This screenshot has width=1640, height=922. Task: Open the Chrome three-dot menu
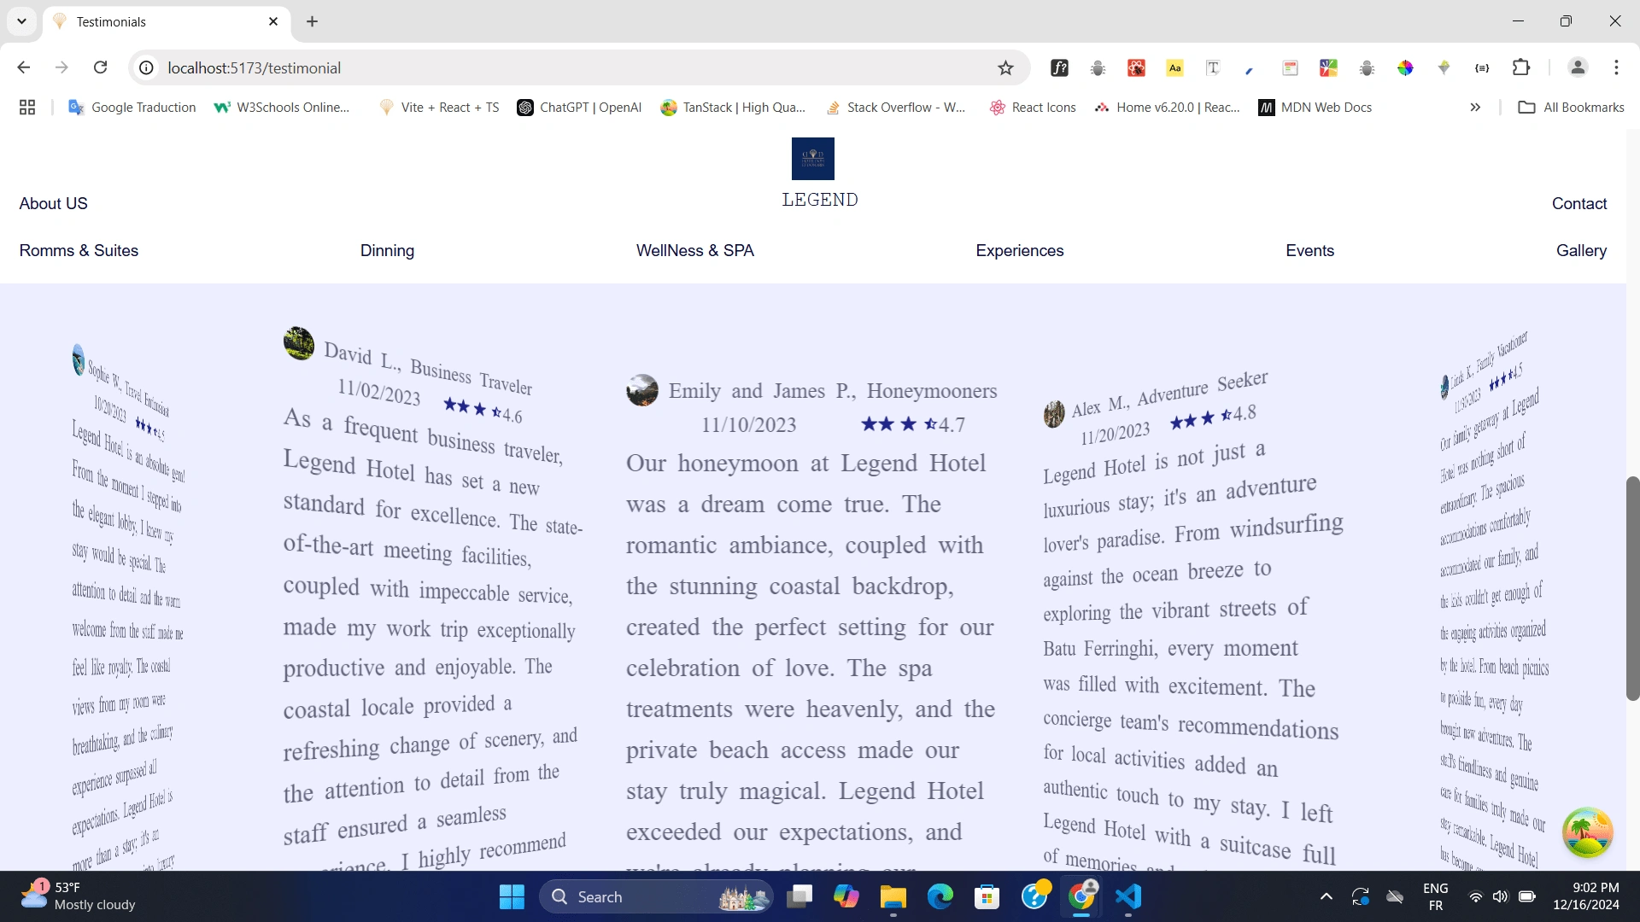[x=1616, y=67]
